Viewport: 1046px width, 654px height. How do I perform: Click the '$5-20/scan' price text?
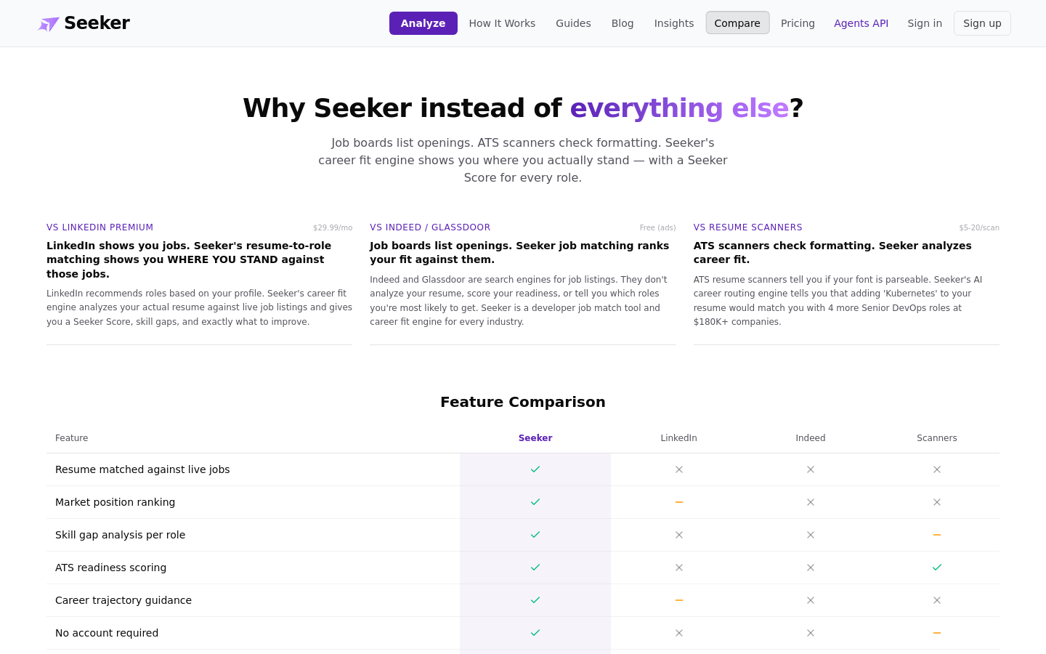point(979,227)
